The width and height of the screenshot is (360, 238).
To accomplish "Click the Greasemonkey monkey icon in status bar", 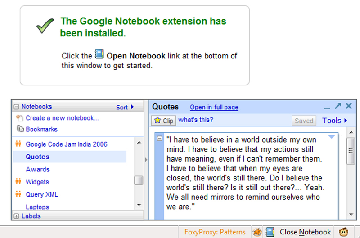I will (343, 232).
